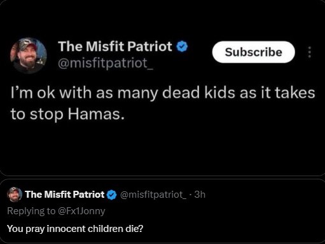Open the 3h timestamp of the quoted reply
The height and width of the screenshot is (244, 325).
pyautogui.click(x=200, y=195)
